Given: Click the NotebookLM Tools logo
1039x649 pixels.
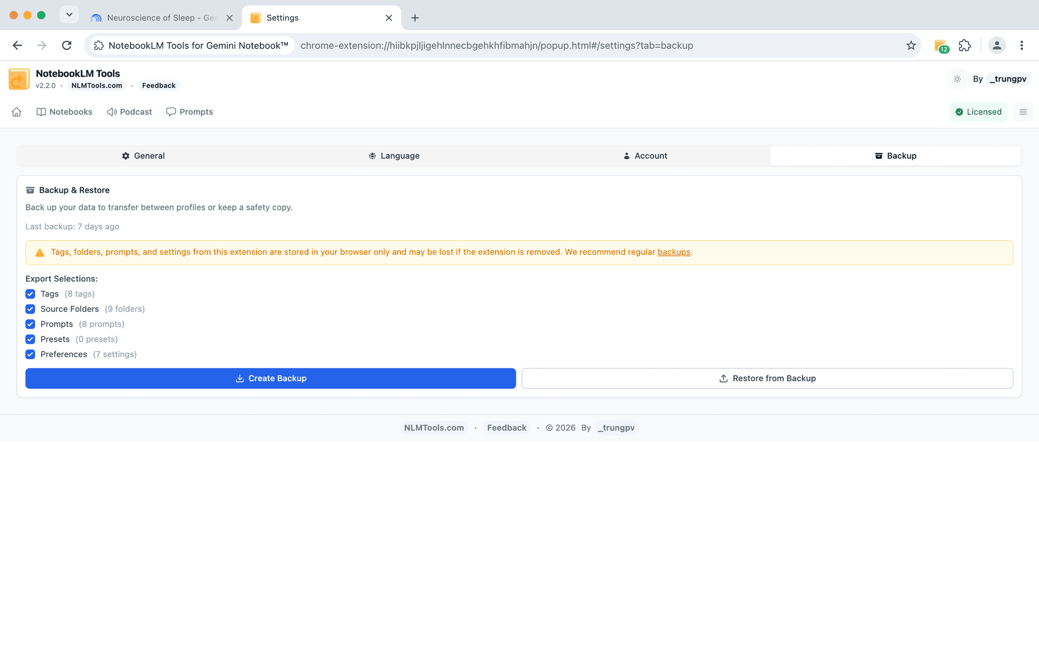Looking at the screenshot, I should point(19,79).
